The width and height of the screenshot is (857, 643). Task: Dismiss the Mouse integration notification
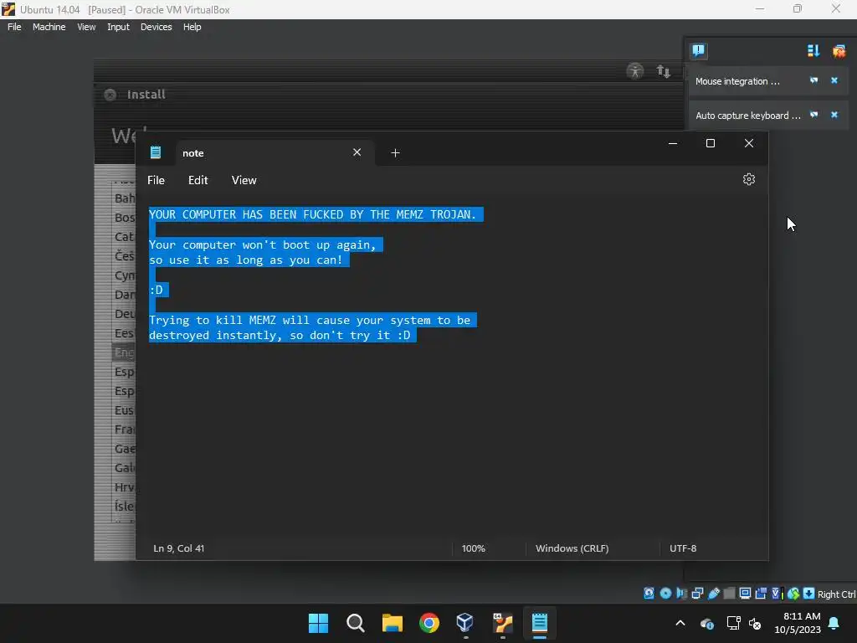(834, 80)
